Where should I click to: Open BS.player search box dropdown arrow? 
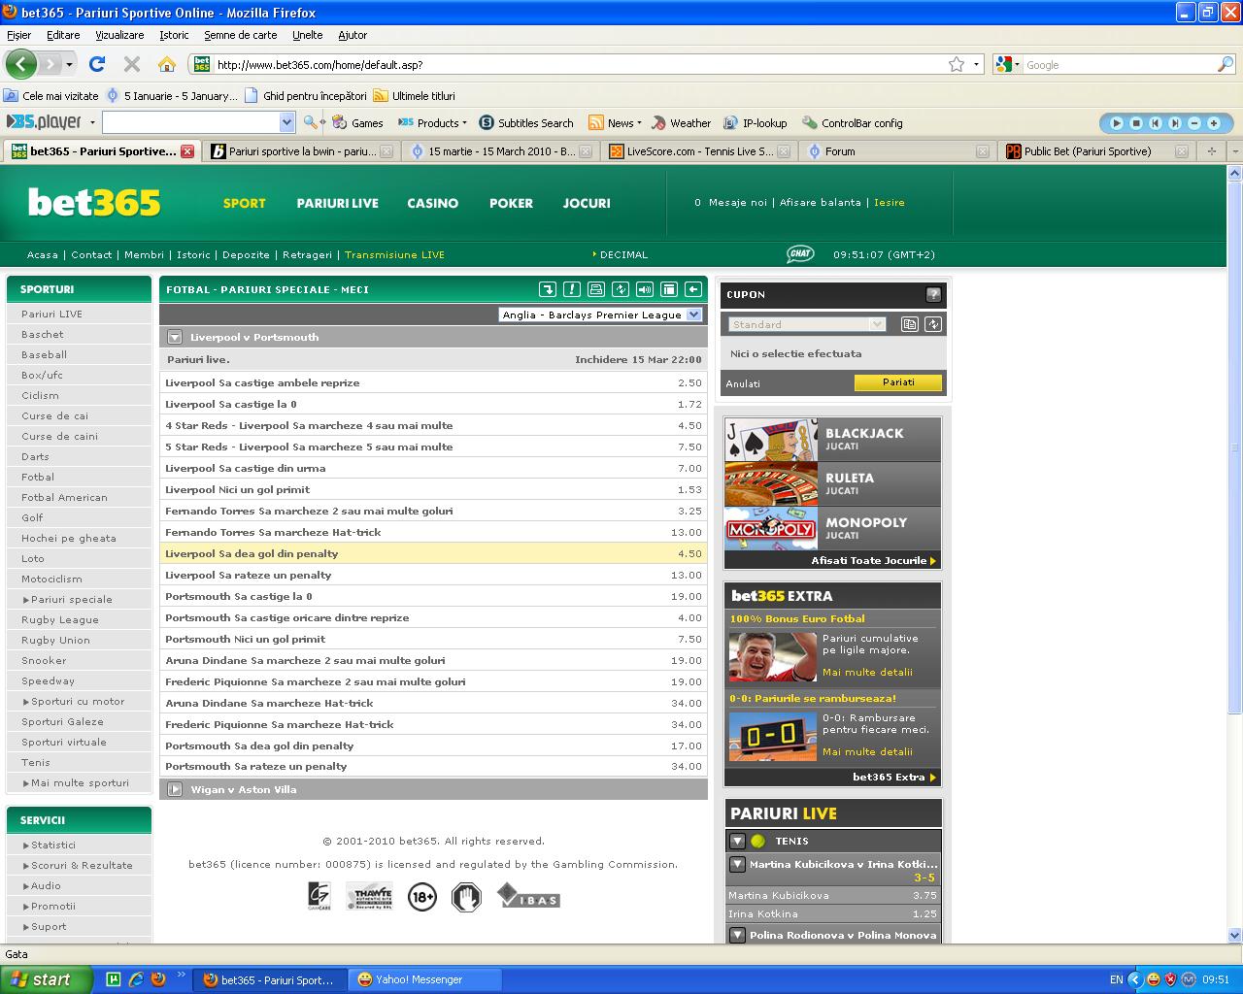(x=286, y=122)
